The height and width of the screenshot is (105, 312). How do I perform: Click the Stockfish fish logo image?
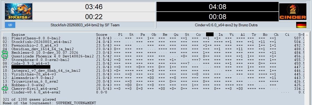19,11
